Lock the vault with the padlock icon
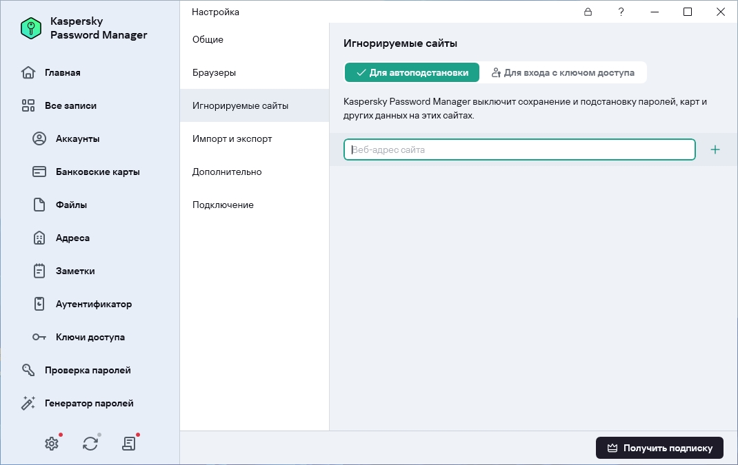 point(588,12)
